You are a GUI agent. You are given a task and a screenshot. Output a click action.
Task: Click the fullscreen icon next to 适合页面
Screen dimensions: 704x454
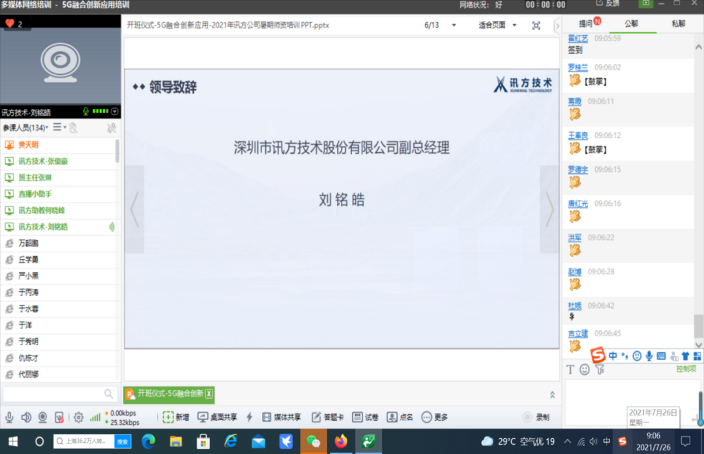point(536,25)
